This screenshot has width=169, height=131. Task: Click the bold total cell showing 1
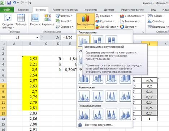149,119
